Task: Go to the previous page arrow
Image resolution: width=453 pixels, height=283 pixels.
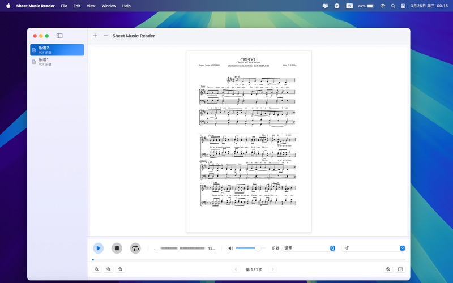Action: (x=236, y=269)
